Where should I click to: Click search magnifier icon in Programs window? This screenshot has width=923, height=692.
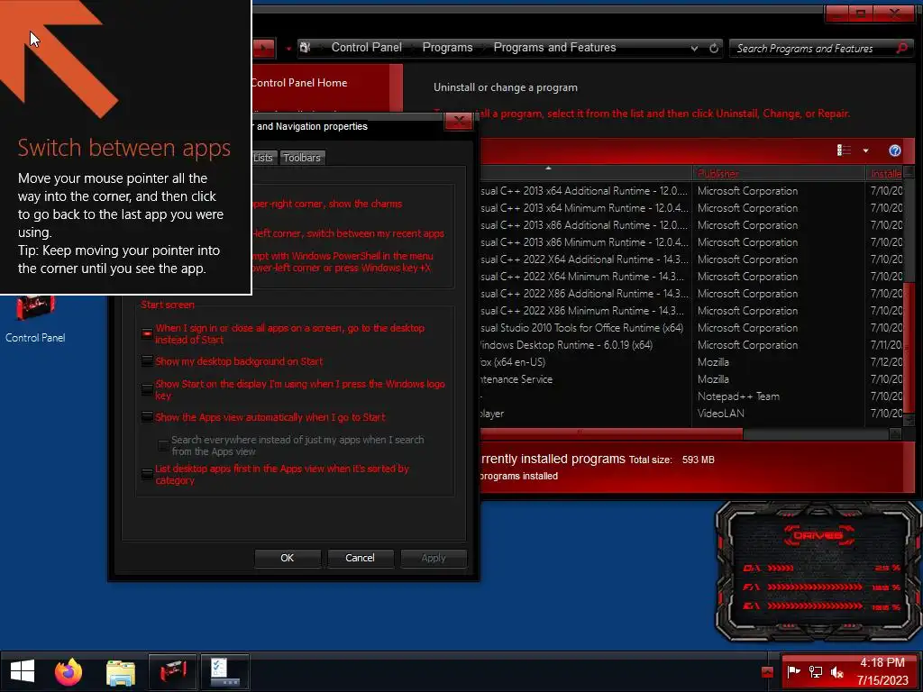(x=901, y=49)
